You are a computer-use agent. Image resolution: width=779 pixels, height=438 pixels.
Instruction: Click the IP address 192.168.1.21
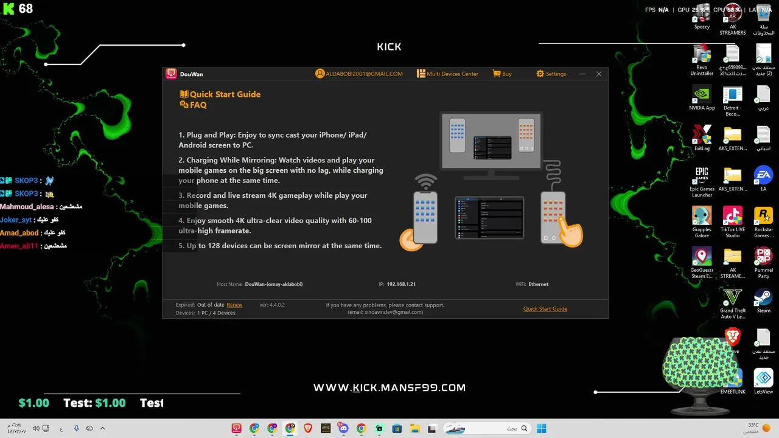pyautogui.click(x=401, y=284)
